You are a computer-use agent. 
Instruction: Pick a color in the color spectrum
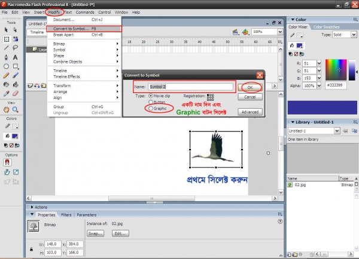[x=336, y=70]
